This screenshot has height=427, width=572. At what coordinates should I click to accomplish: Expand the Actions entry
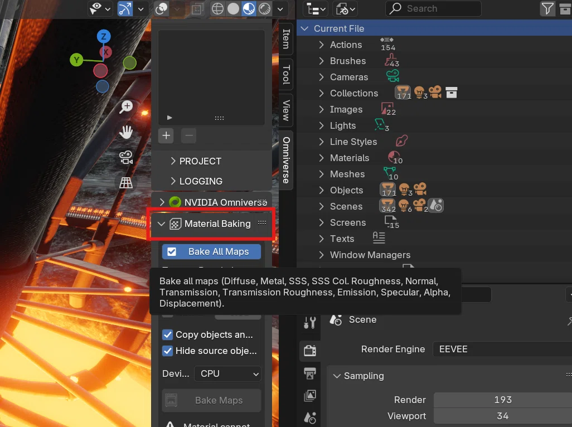click(x=321, y=45)
